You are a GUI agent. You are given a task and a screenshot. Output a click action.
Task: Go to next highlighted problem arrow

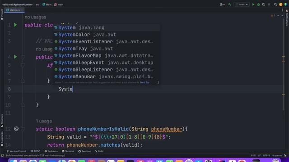click(x=282, y=16)
